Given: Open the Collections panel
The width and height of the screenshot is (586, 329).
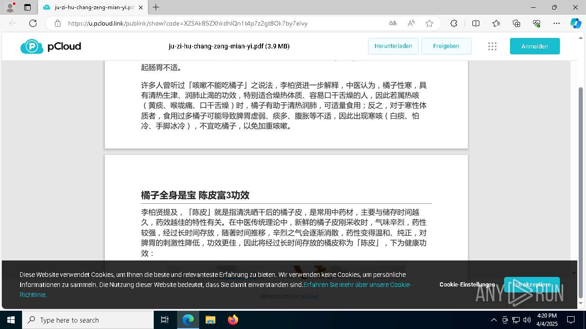Looking at the screenshot, I should tap(516, 23).
